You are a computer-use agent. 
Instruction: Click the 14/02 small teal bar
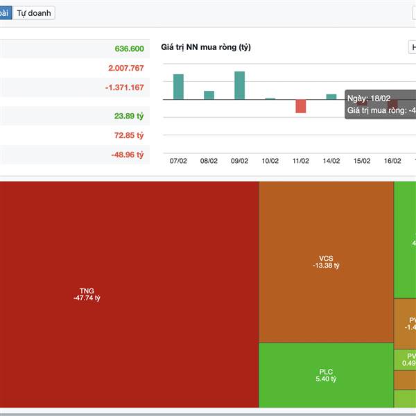(x=331, y=97)
